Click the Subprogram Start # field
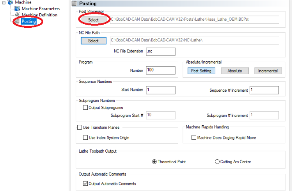 click(x=161, y=115)
